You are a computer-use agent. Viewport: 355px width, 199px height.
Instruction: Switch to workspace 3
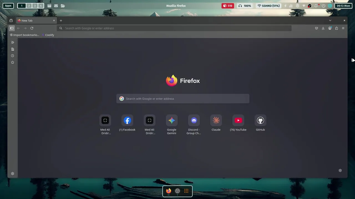35,6
